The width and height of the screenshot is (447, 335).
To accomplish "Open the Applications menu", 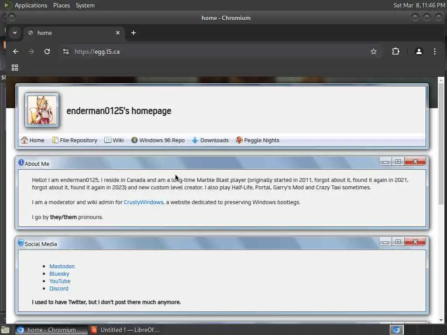I will click(31, 5).
